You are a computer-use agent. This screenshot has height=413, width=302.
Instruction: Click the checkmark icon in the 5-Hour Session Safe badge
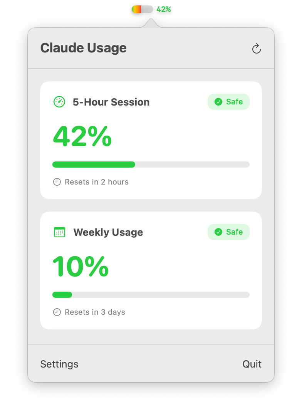coord(218,102)
